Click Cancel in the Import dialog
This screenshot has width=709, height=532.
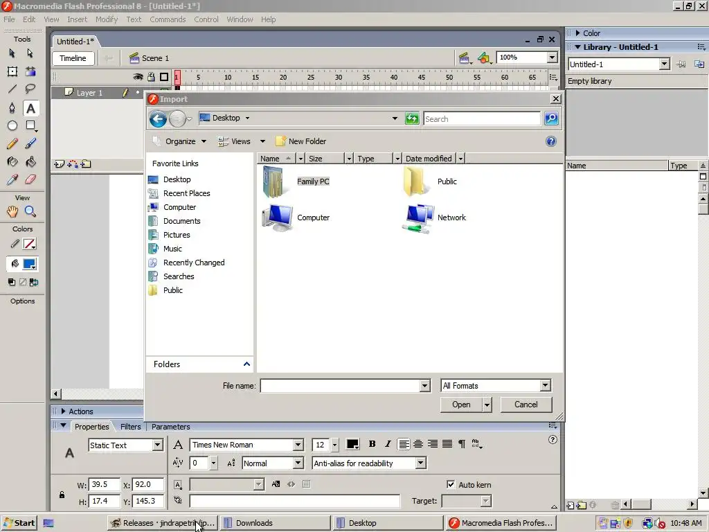click(x=526, y=405)
